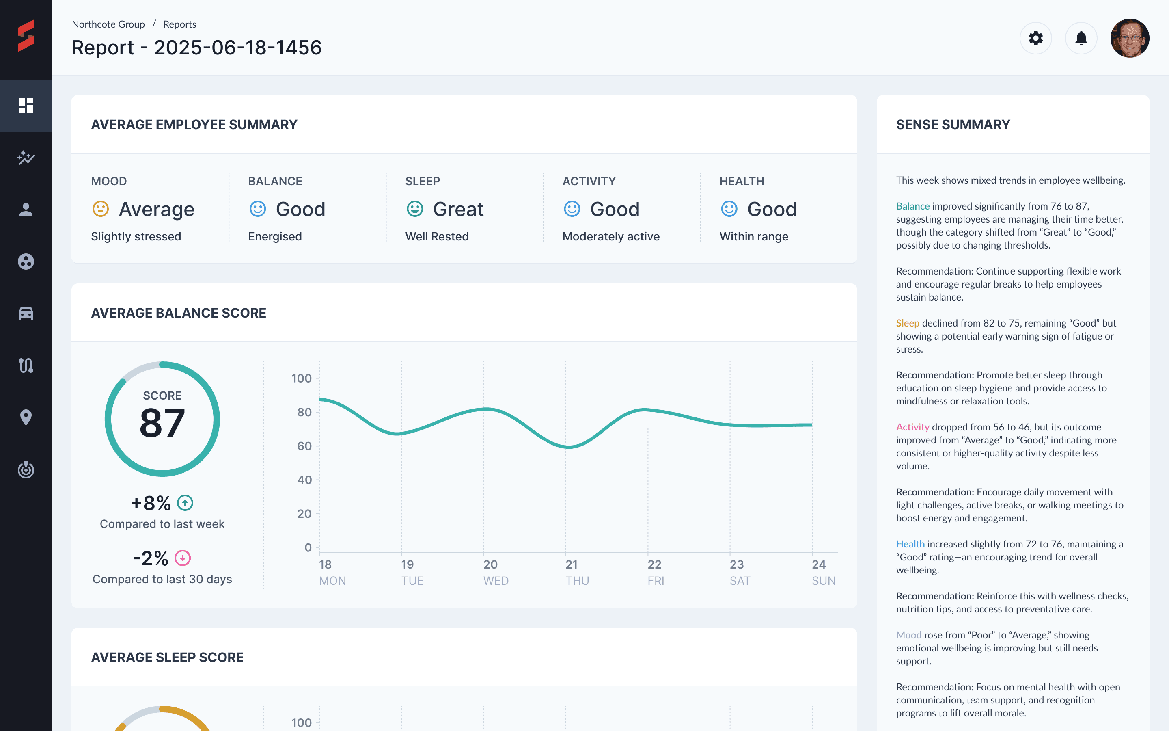
Task: Click the smiley icon in the Balance card
Action: (x=257, y=209)
